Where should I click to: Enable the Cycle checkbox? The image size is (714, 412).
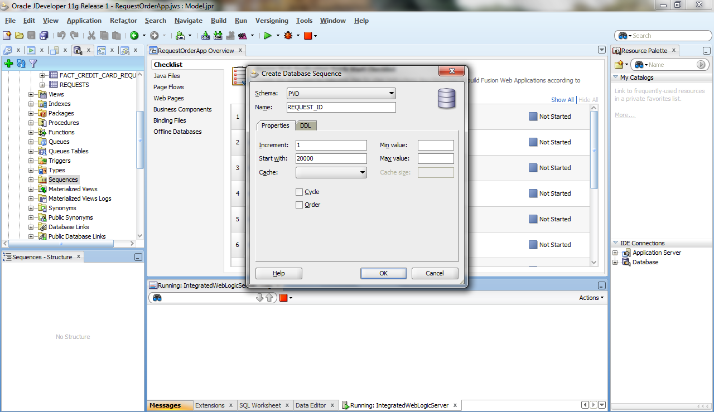(x=300, y=192)
